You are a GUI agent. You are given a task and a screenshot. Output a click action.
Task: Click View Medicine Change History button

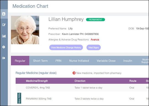point(66,47)
